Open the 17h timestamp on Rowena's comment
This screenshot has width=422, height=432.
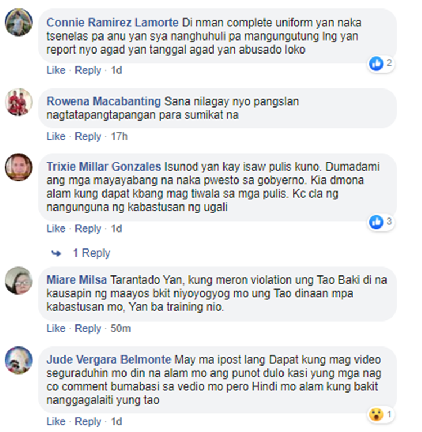(x=119, y=136)
